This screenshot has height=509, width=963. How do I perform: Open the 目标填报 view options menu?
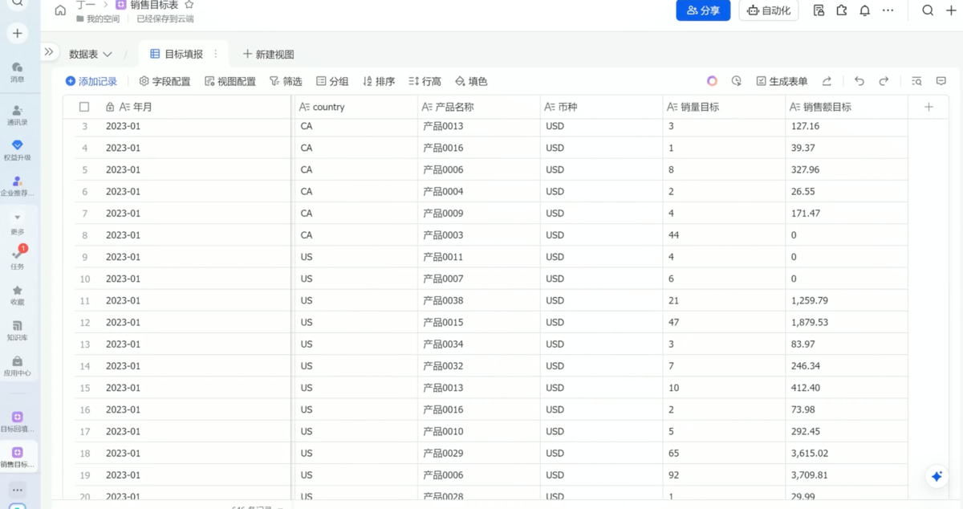click(215, 54)
